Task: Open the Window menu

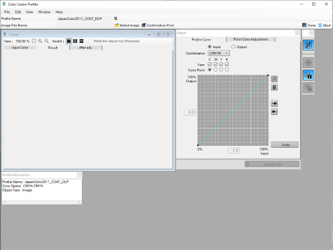Action: (44, 12)
